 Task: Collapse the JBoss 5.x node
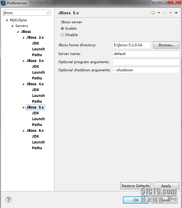pos(23,107)
